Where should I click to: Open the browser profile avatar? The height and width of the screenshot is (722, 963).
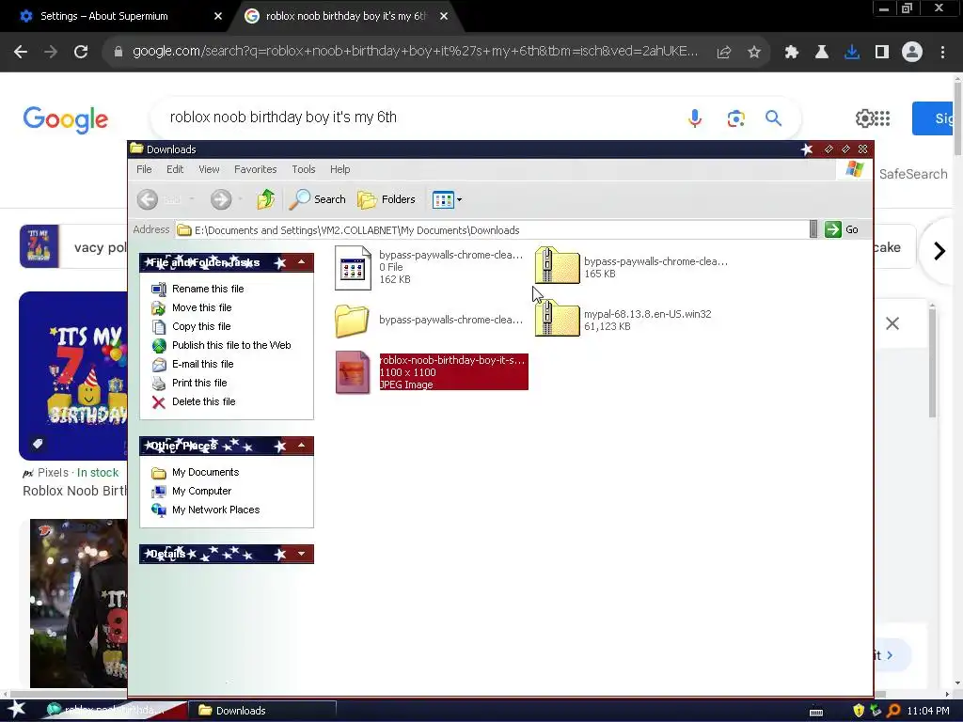coord(912,53)
